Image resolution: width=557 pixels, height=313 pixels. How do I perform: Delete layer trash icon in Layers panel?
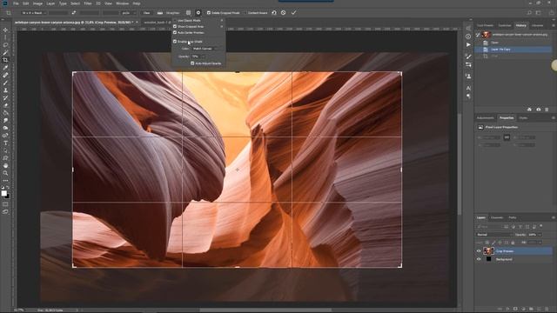point(547,310)
